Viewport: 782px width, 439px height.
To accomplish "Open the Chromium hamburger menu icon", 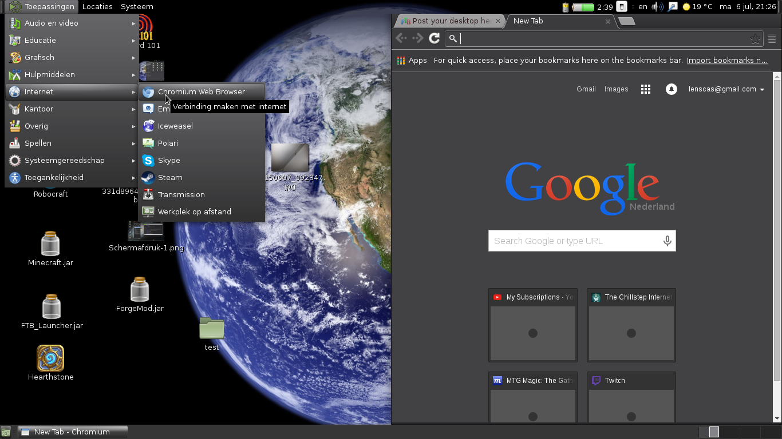I will (772, 39).
